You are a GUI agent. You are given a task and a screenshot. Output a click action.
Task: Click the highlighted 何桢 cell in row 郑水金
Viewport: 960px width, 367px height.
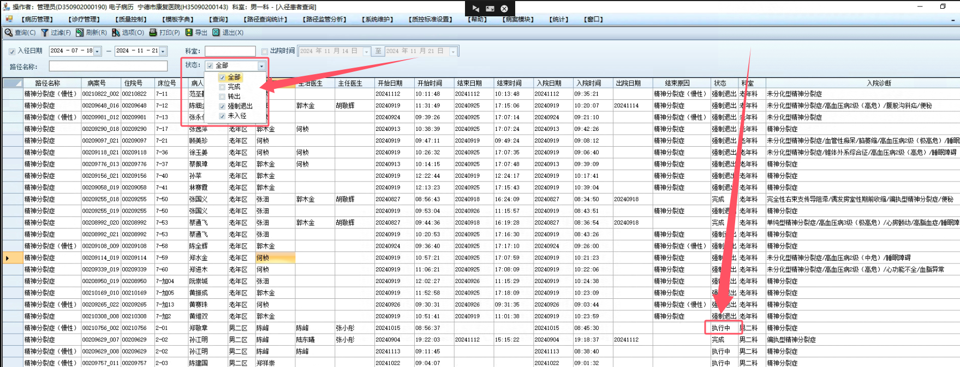click(x=276, y=258)
